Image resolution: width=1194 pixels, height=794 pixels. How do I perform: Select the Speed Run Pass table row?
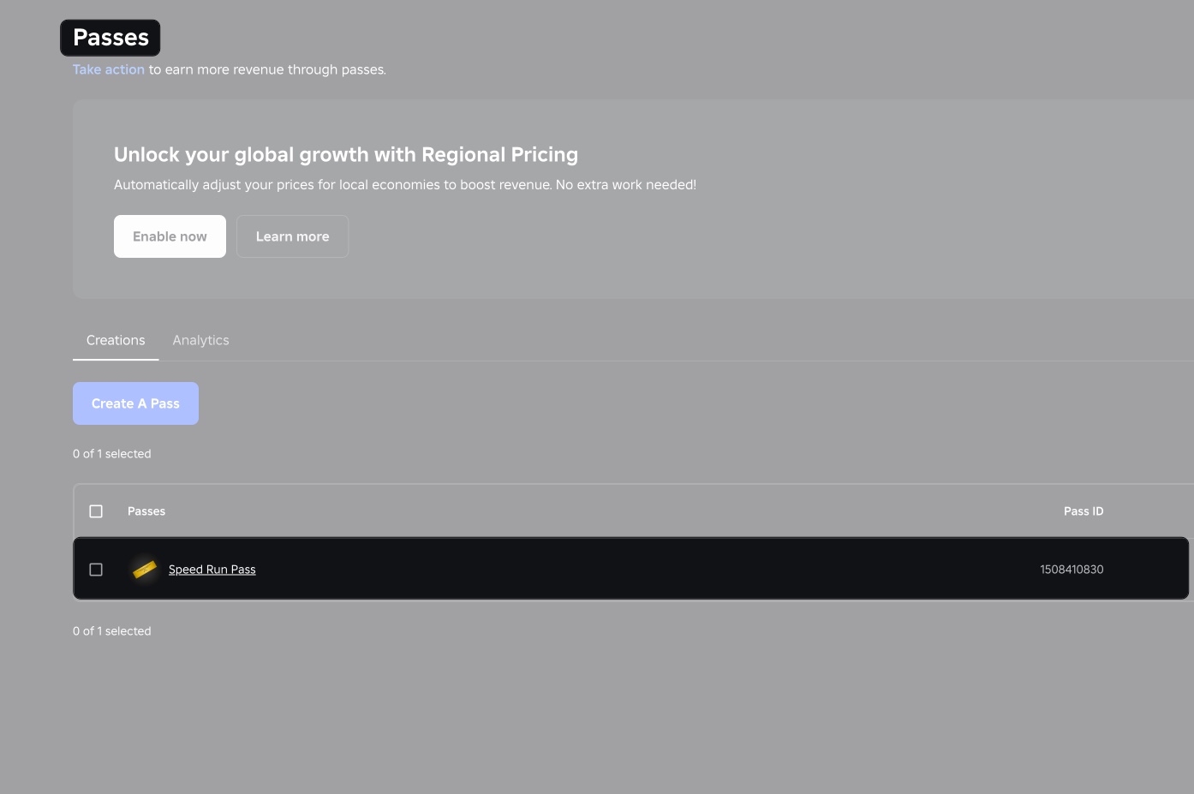(x=600, y=568)
